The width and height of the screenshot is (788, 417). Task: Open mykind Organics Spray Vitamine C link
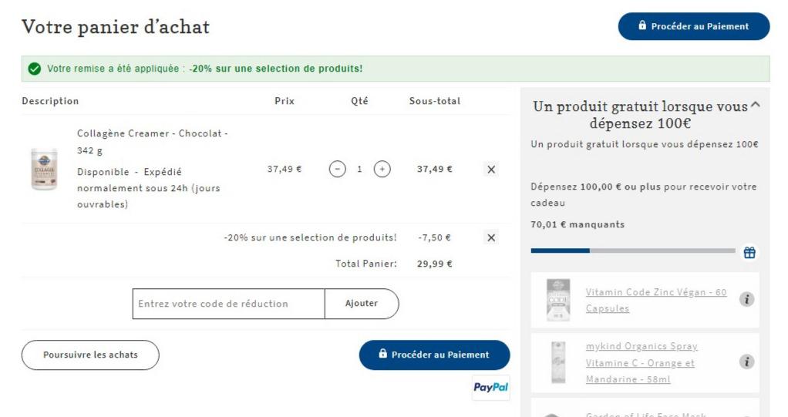coord(642,363)
